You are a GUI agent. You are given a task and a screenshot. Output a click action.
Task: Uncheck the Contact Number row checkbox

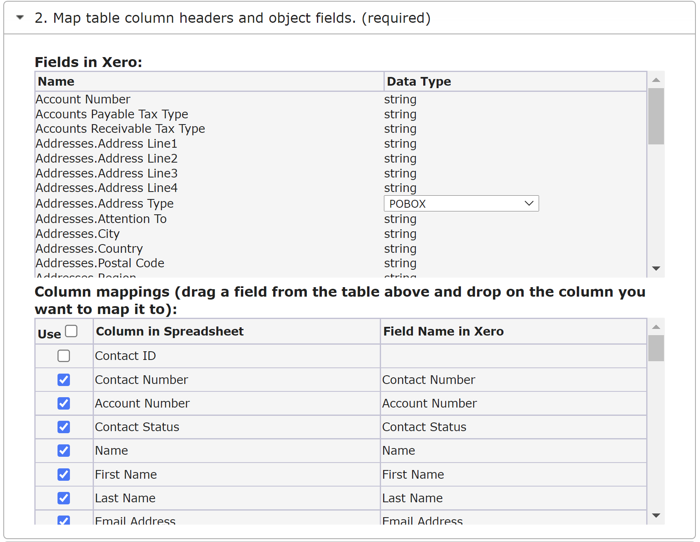click(x=64, y=380)
